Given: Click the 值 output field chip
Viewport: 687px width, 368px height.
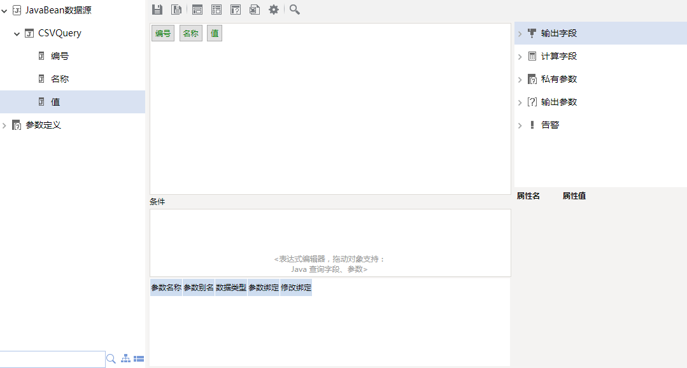Looking at the screenshot, I should [215, 33].
